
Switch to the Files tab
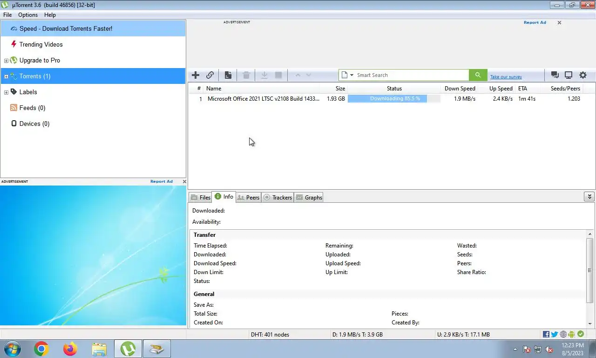201,197
